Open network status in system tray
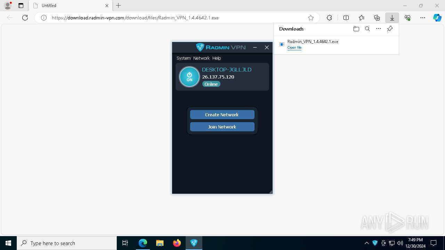Screen dimensions: 445x250 tap(392, 243)
